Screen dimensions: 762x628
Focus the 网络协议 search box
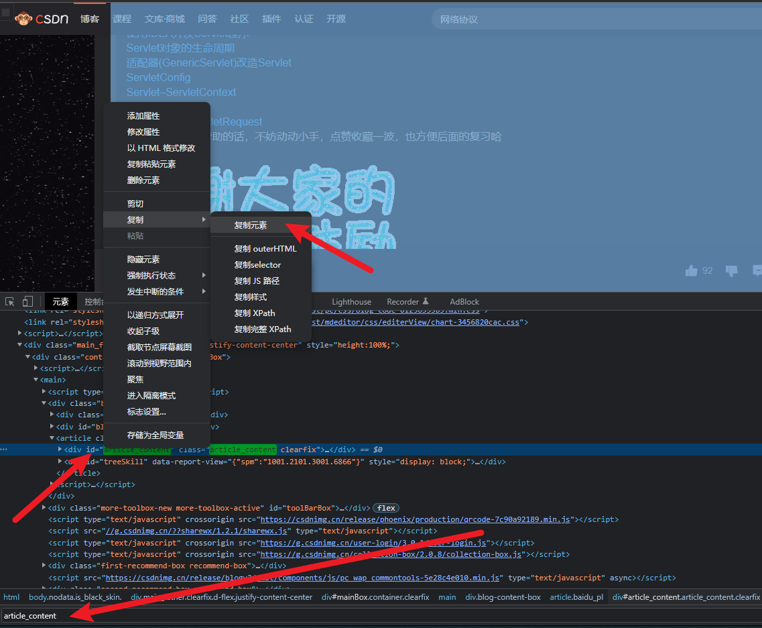(x=596, y=19)
